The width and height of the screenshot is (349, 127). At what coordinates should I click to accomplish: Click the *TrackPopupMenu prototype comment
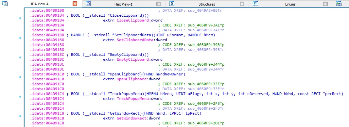[x=205, y=94]
